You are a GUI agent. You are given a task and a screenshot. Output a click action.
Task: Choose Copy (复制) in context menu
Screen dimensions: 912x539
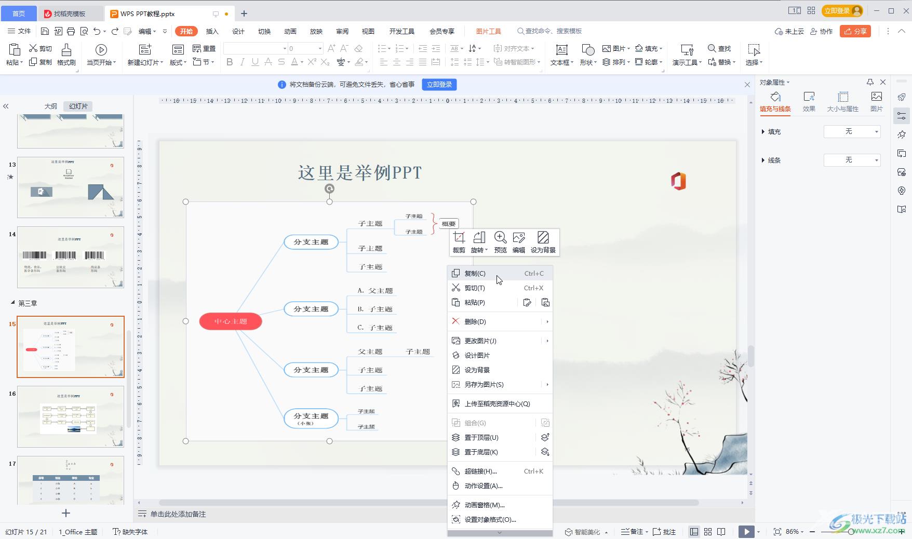point(500,273)
